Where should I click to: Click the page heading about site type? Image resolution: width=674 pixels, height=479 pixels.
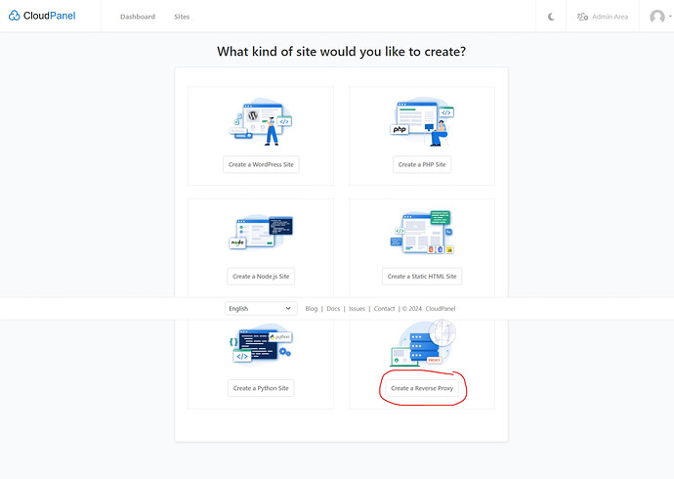(x=341, y=52)
